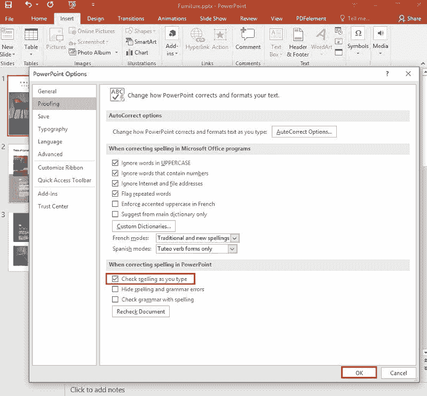Switch to the Design ribbon tab
The image size is (427, 396).
pos(96,18)
